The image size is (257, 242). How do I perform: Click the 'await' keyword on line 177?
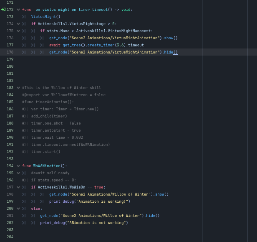(55, 45)
